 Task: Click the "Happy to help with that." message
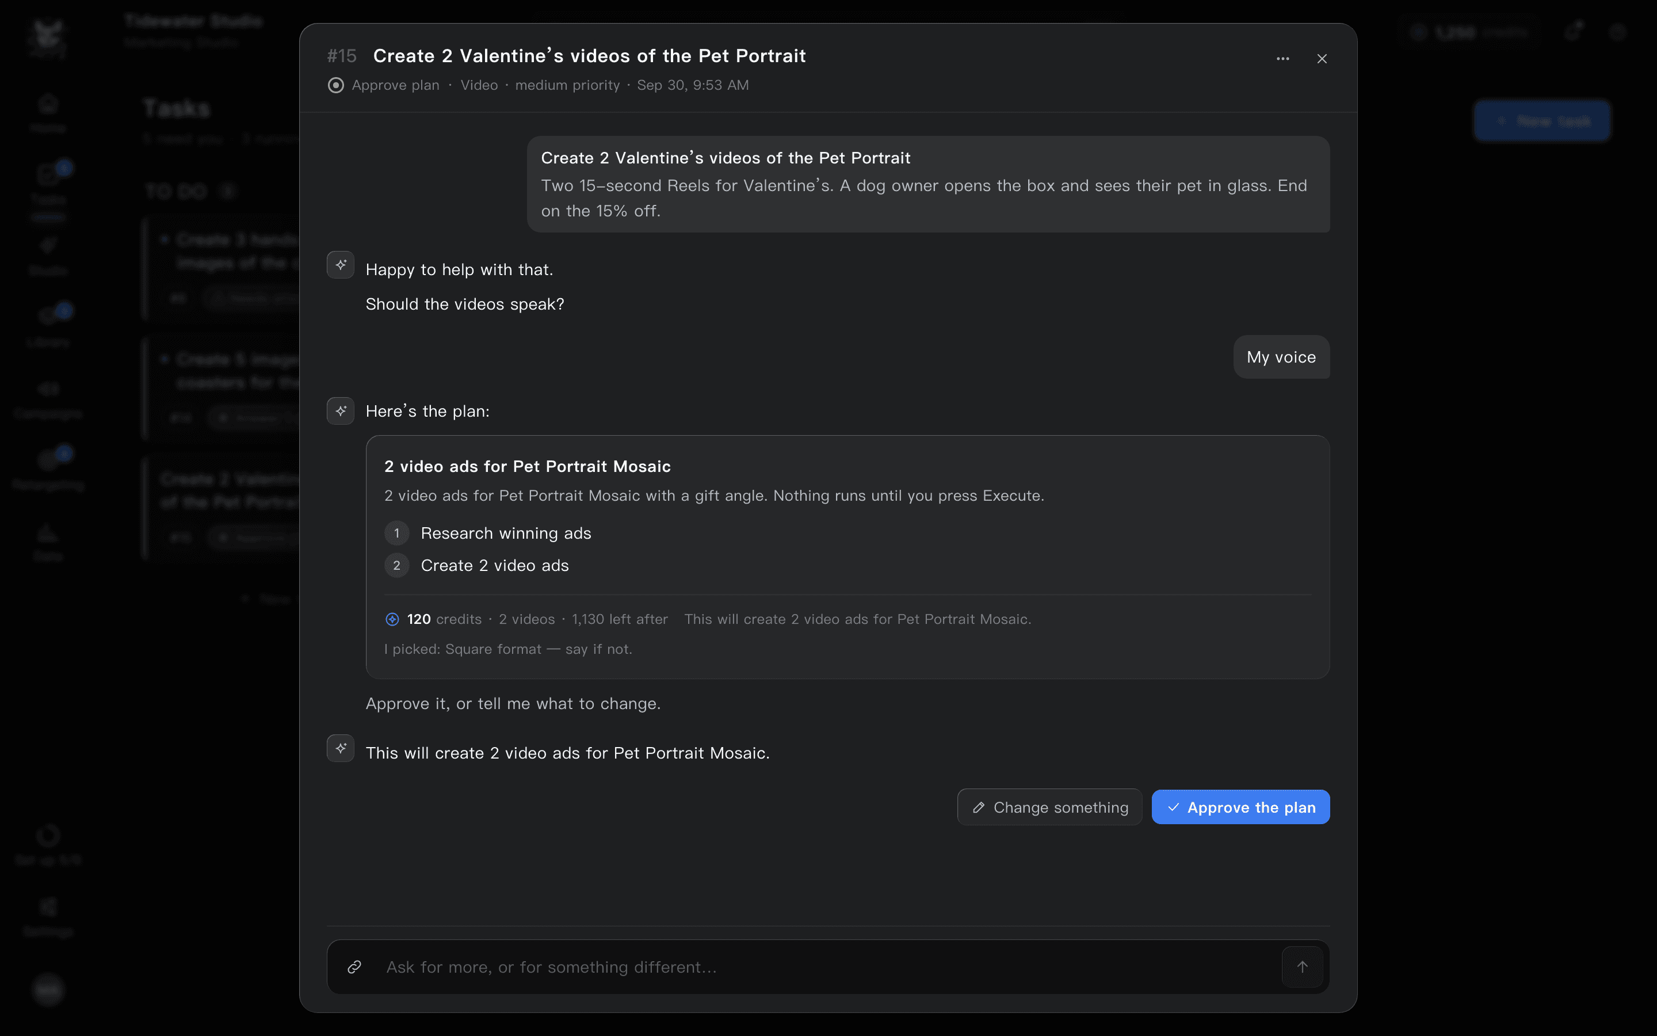[460, 270]
